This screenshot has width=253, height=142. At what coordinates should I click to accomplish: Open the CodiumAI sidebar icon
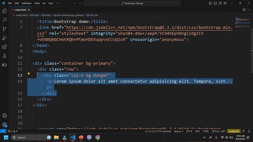point(4,65)
